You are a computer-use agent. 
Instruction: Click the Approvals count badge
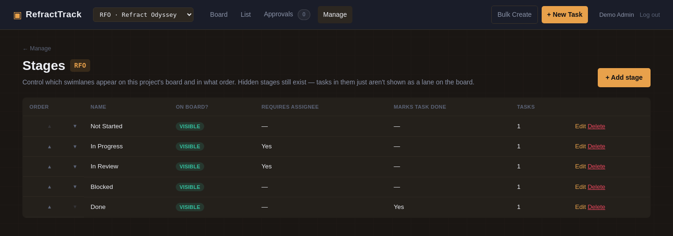(x=304, y=14)
